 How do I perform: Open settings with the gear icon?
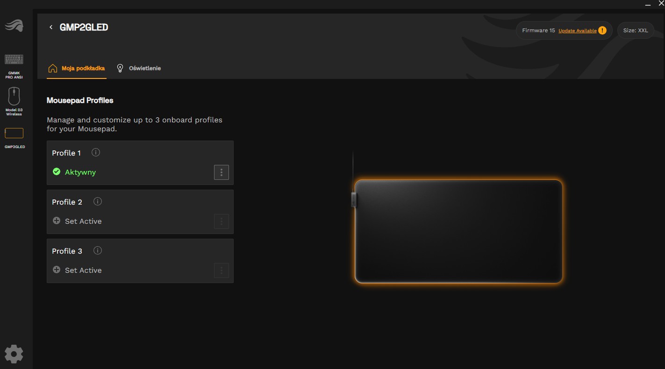(14, 354)
